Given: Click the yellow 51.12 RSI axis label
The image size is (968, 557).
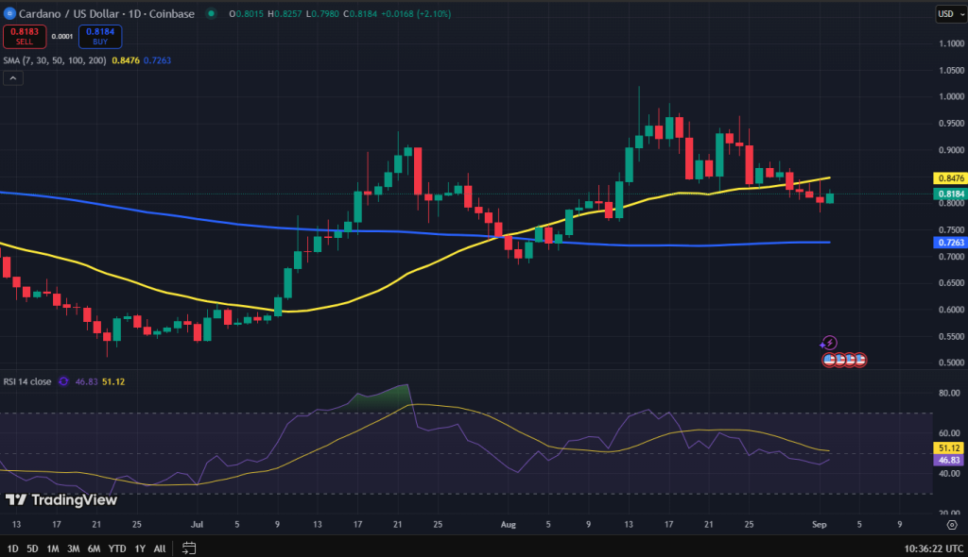Looking at the screenshot, I should (x=949, y=447).
